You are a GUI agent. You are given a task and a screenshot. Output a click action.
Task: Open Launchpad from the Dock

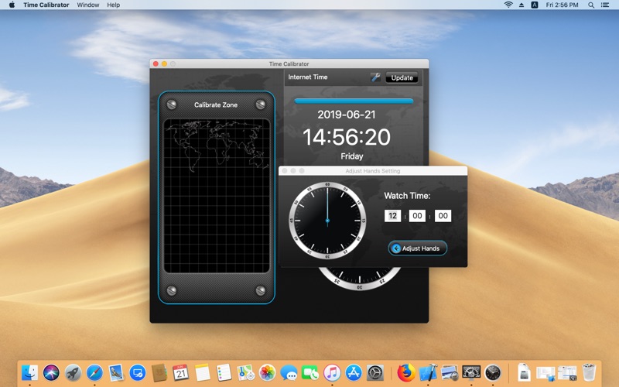coord(73,372)
